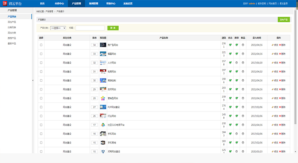Open the 产品分类 dropdown filter
The width and height of the screenshot is (298, 163).
click(58, 28)
